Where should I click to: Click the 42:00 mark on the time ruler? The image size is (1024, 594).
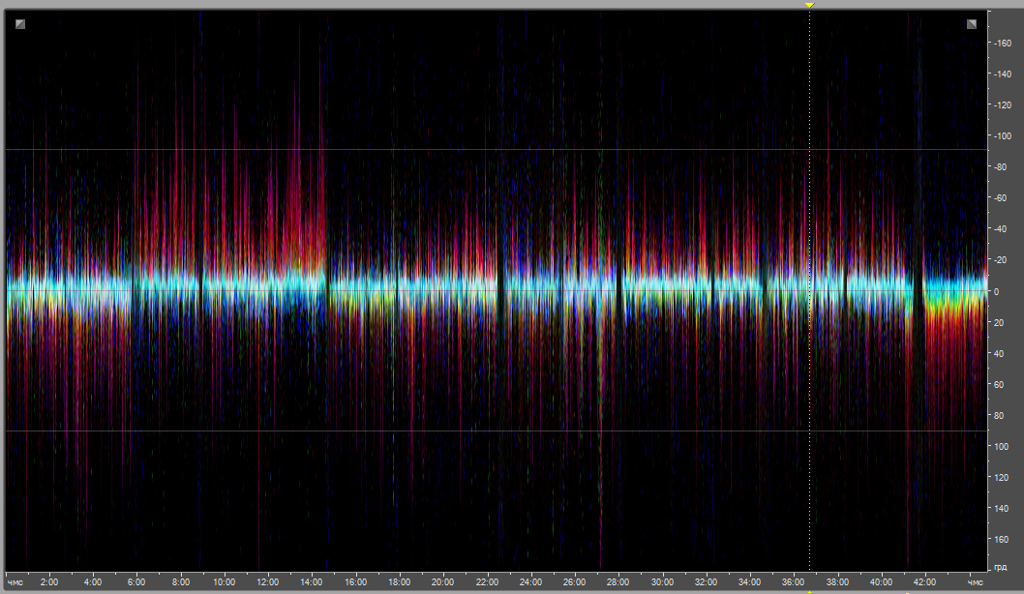pyautogui.click(x=925, y=582)
